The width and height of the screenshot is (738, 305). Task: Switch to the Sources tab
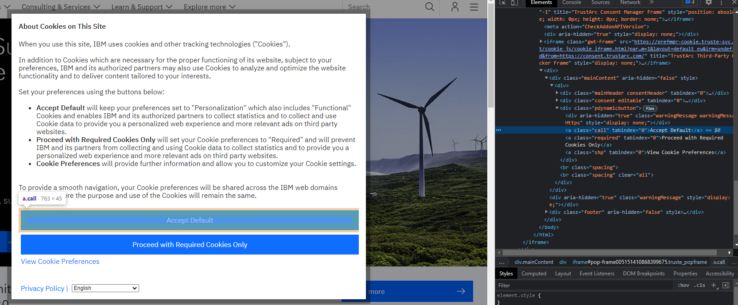point(601,3)
